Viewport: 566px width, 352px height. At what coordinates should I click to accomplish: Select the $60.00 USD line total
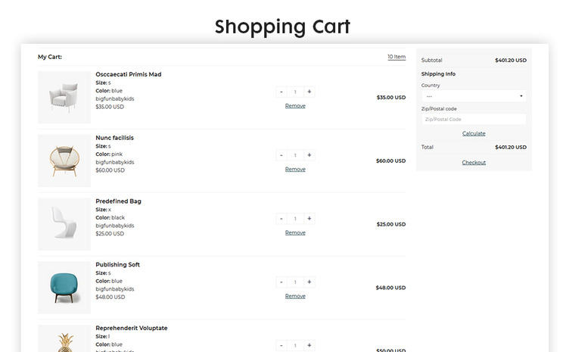click(x=391, y=161)
